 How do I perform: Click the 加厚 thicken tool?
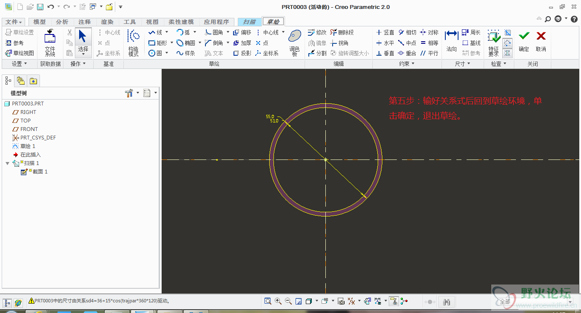(x=242, y=43)
